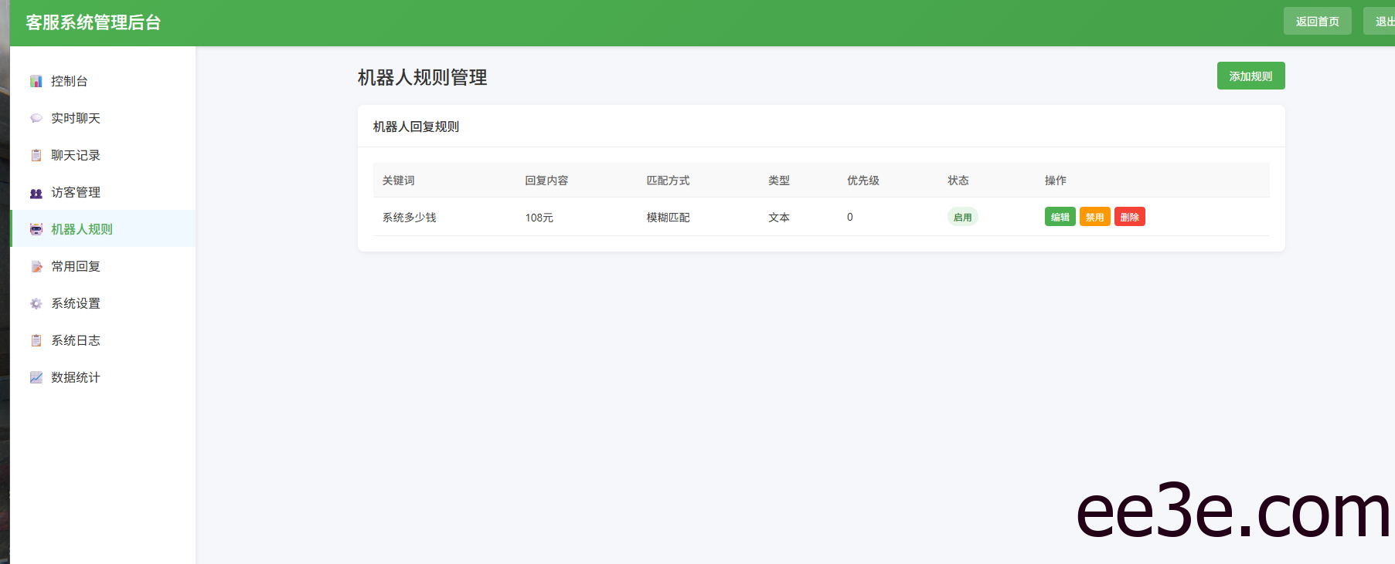This screenshot has height=564, width=1395.
Task: Click the line chart icon beside 数据统计
Action: 36,377
